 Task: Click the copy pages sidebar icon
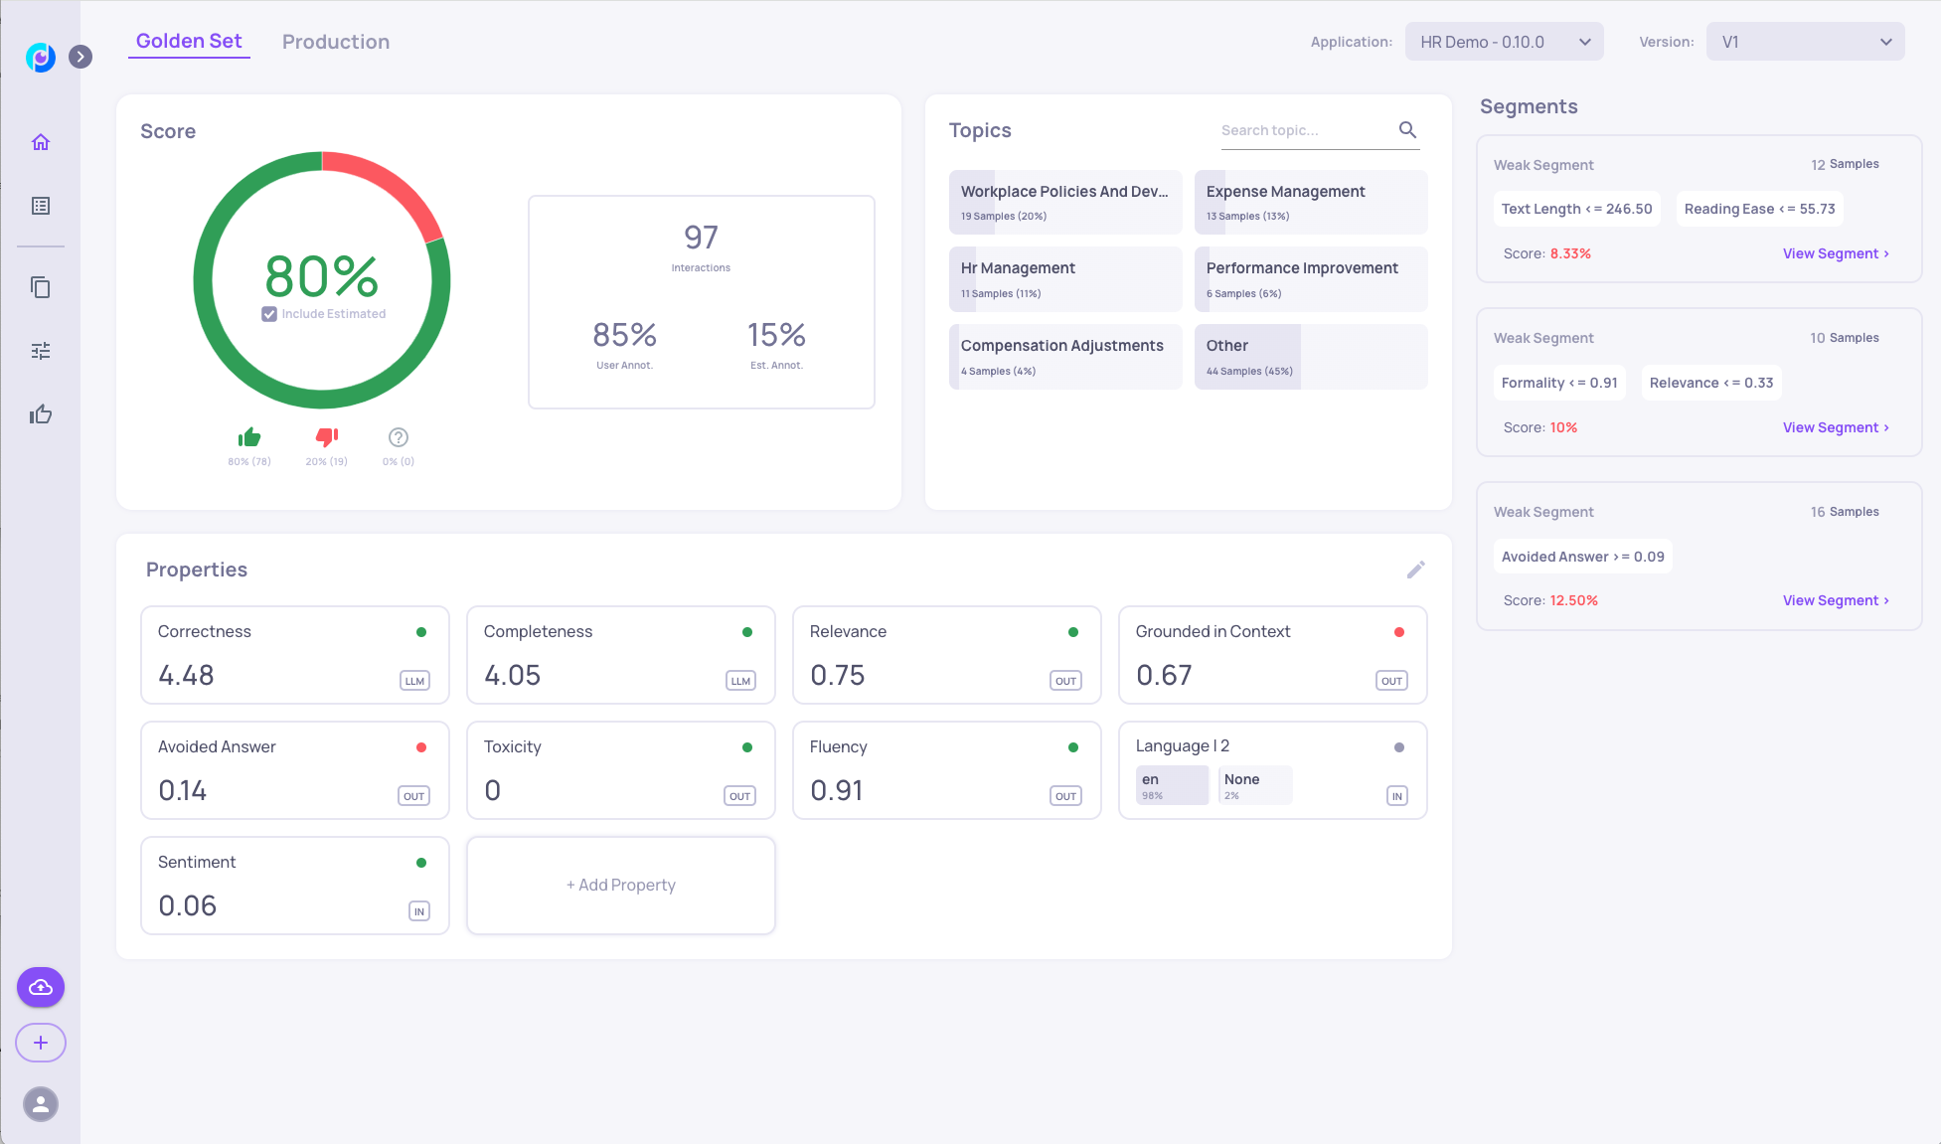click(x=41, y=287)
